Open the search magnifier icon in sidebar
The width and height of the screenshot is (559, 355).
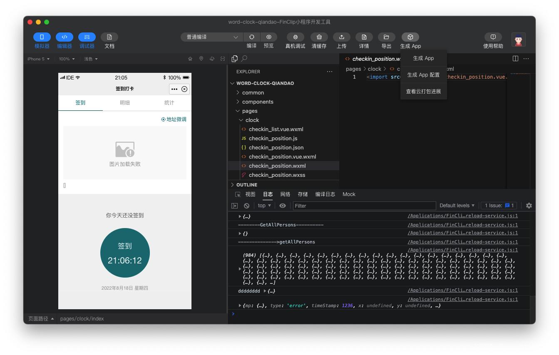[x=244, y=59]
